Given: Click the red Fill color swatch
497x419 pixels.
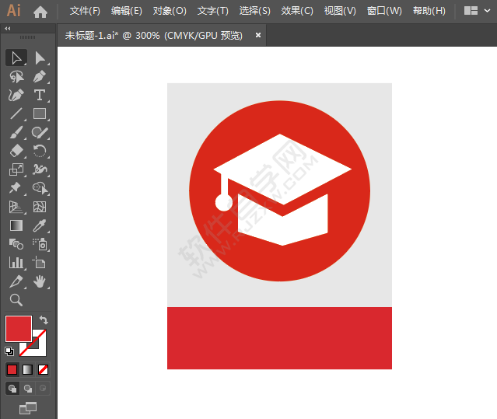Looking at the screenshot, I should click(x=18, y=329).
